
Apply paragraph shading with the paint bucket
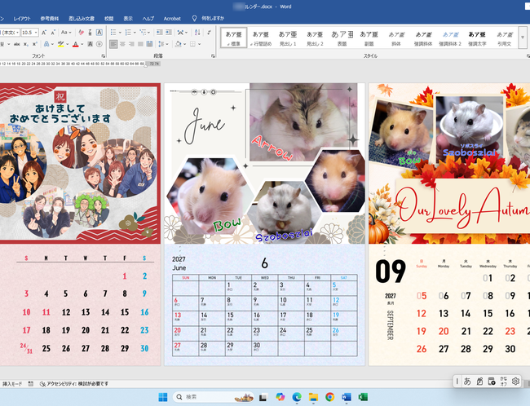click(x=178, y=44)
